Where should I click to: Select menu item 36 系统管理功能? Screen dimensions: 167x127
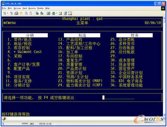pyautogui.click(x=127, y=85)
